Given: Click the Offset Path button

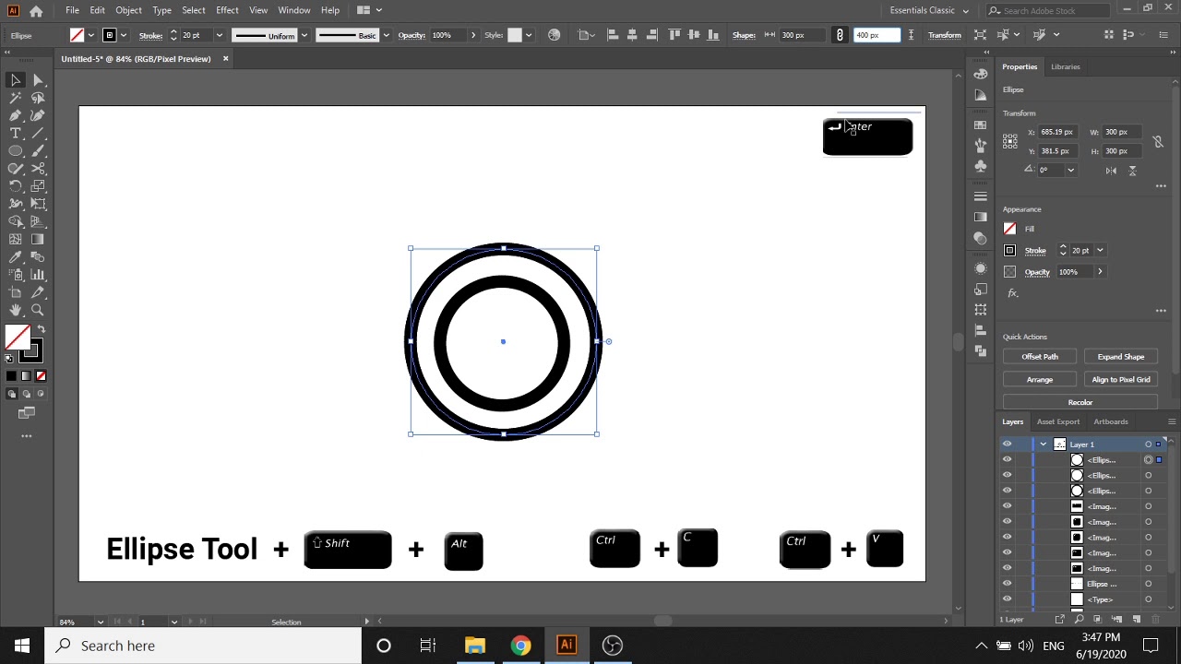Looking at the screenshot, I should point(1040,357).
